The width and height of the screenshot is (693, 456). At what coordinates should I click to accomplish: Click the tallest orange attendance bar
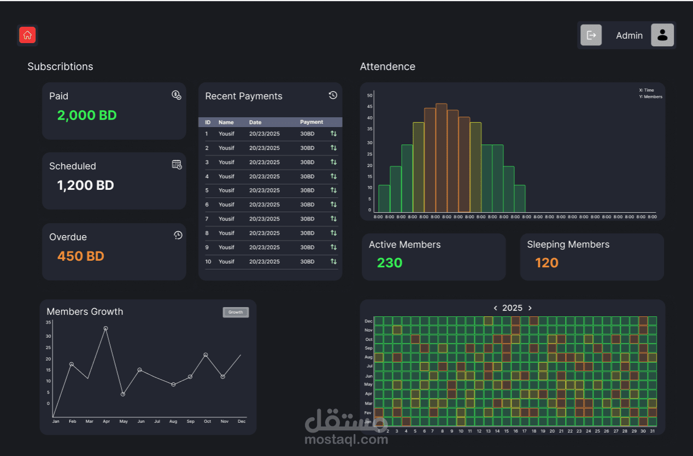(x=441, y=158)
